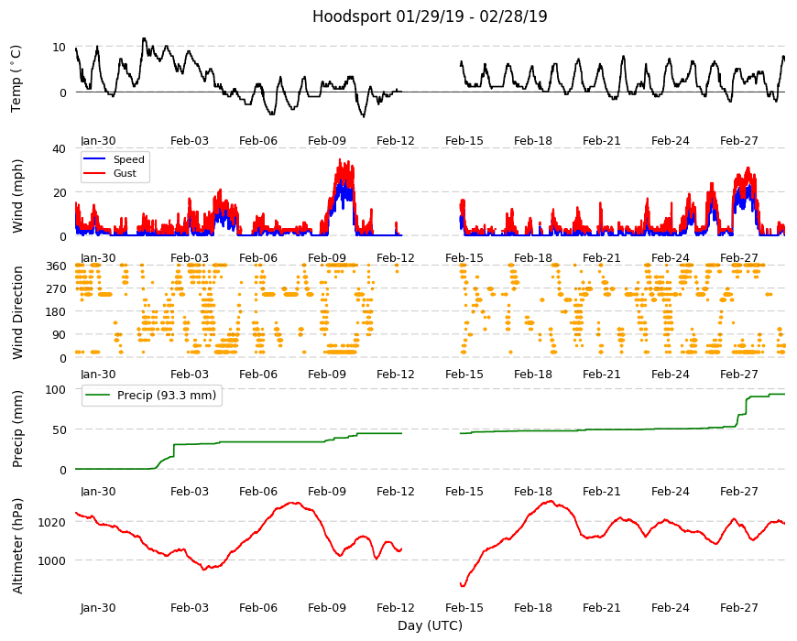Click the chart title Hoodsport 01/29/19 - 02/28/19
This screenshot has height=641, width=797.
(x=430, y=16)
